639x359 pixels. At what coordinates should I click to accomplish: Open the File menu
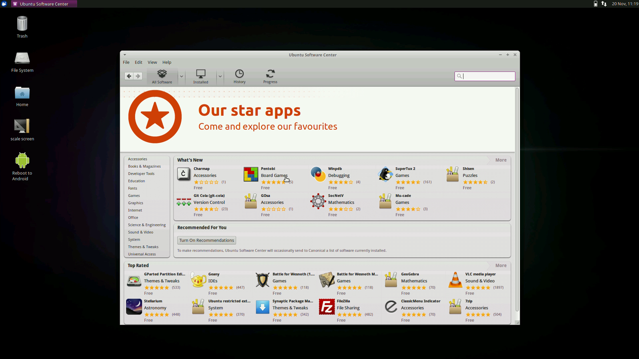coord(126,62)
